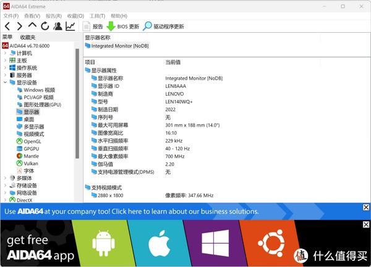The image size is (371, 267).
Task: Select the 存储设备 icon in tree
Action: 12,185
